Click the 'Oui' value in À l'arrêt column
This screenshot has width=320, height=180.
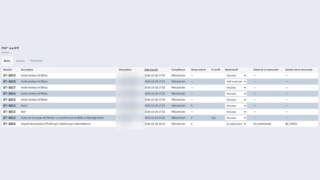pyautogui.click(x=213, y=118)
